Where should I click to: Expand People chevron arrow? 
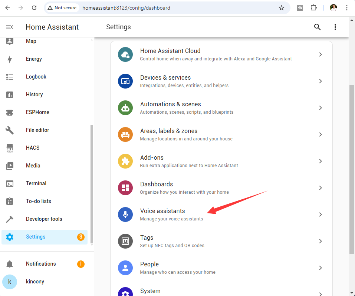tap(321, 268)
